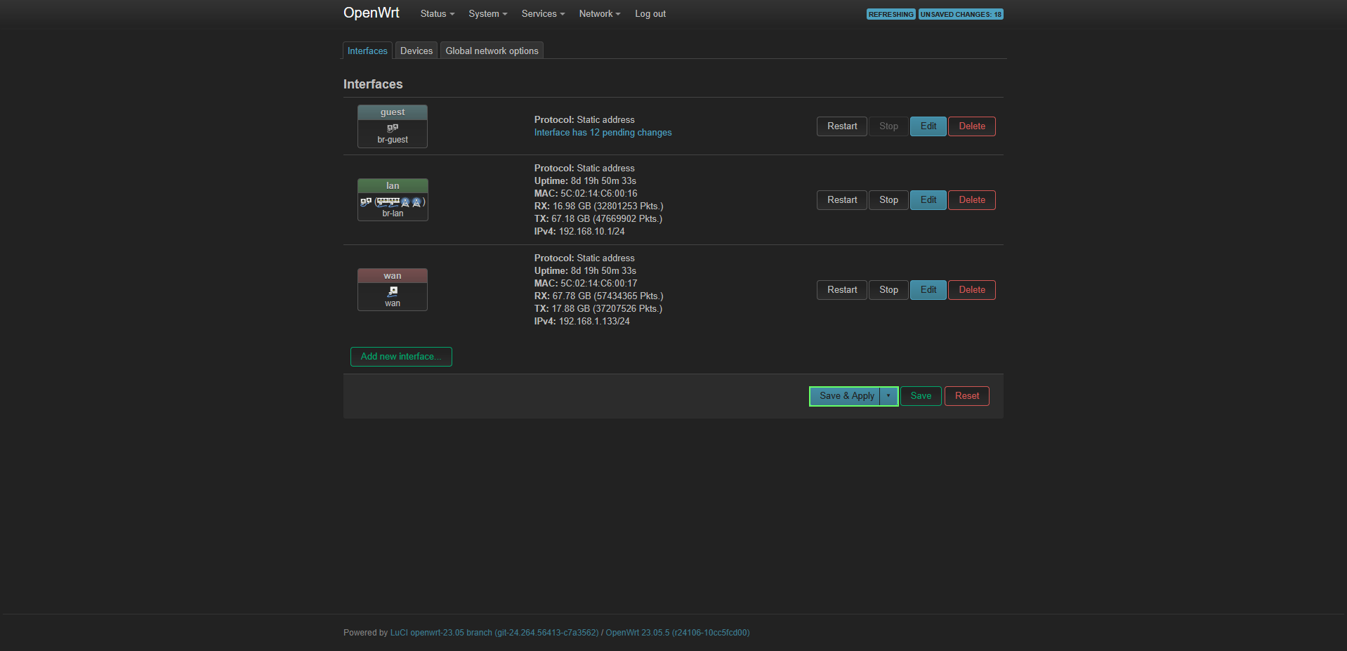Edit the wan interface
The width and height of the screenshot is (1347, 651).
(928, 290)
